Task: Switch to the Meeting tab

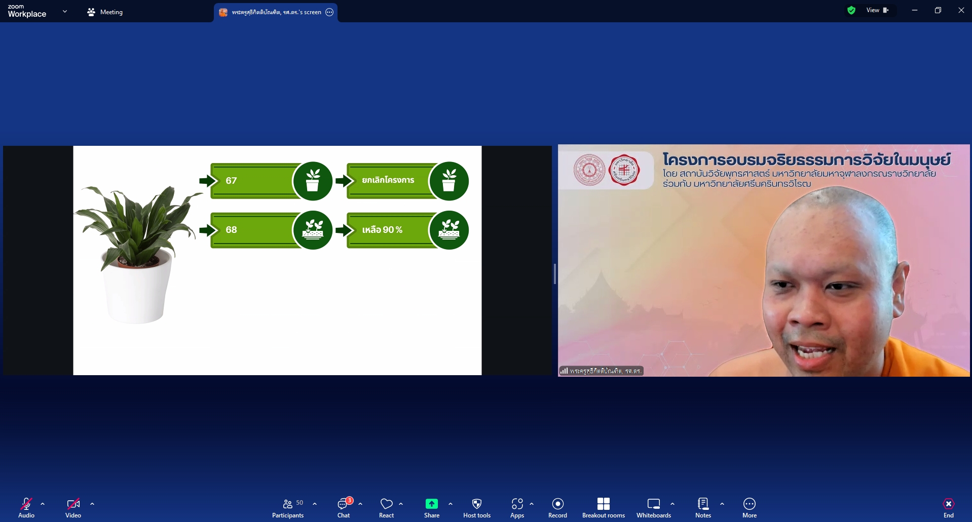Action: pos(105,12)
